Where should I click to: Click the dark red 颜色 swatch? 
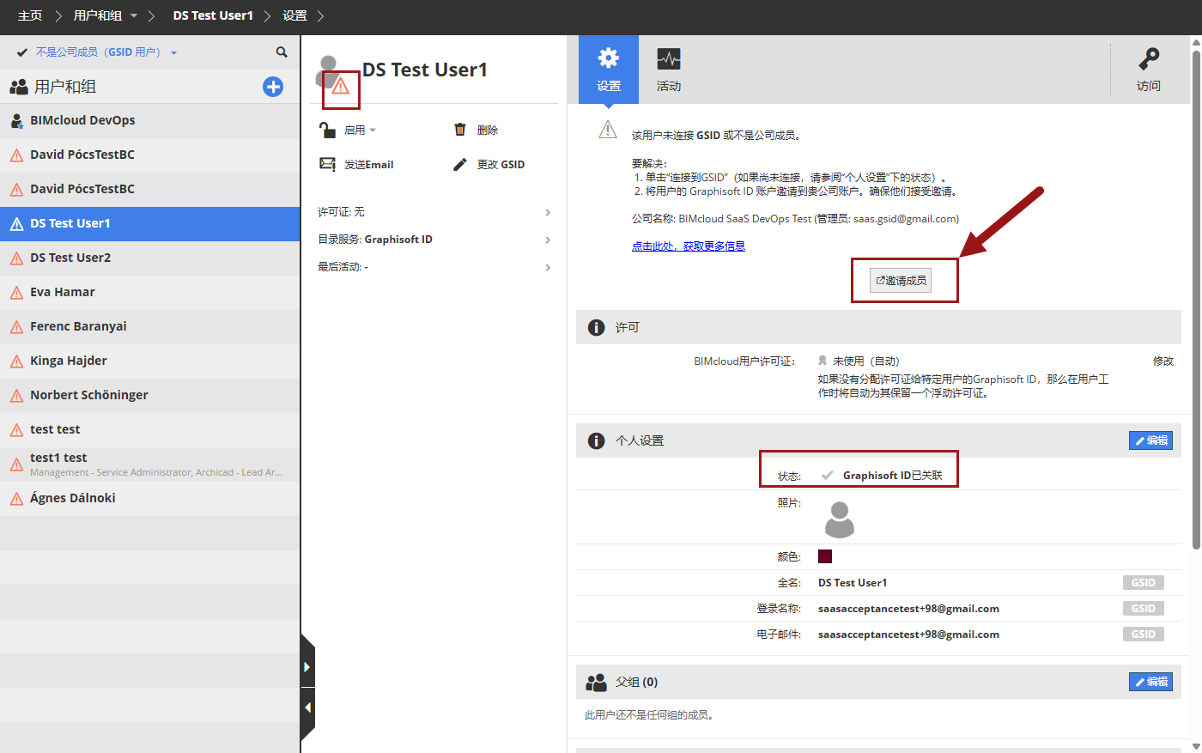pyautogui.click(x=825, y=556)
